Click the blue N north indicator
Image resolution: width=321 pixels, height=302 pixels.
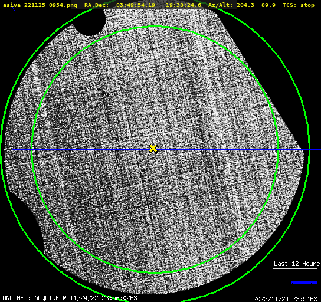[x=14, y=9]
